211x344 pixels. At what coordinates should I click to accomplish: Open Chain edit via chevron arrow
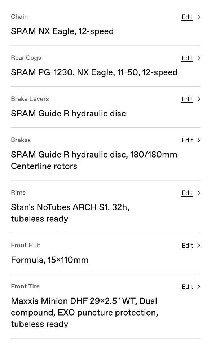199,17
